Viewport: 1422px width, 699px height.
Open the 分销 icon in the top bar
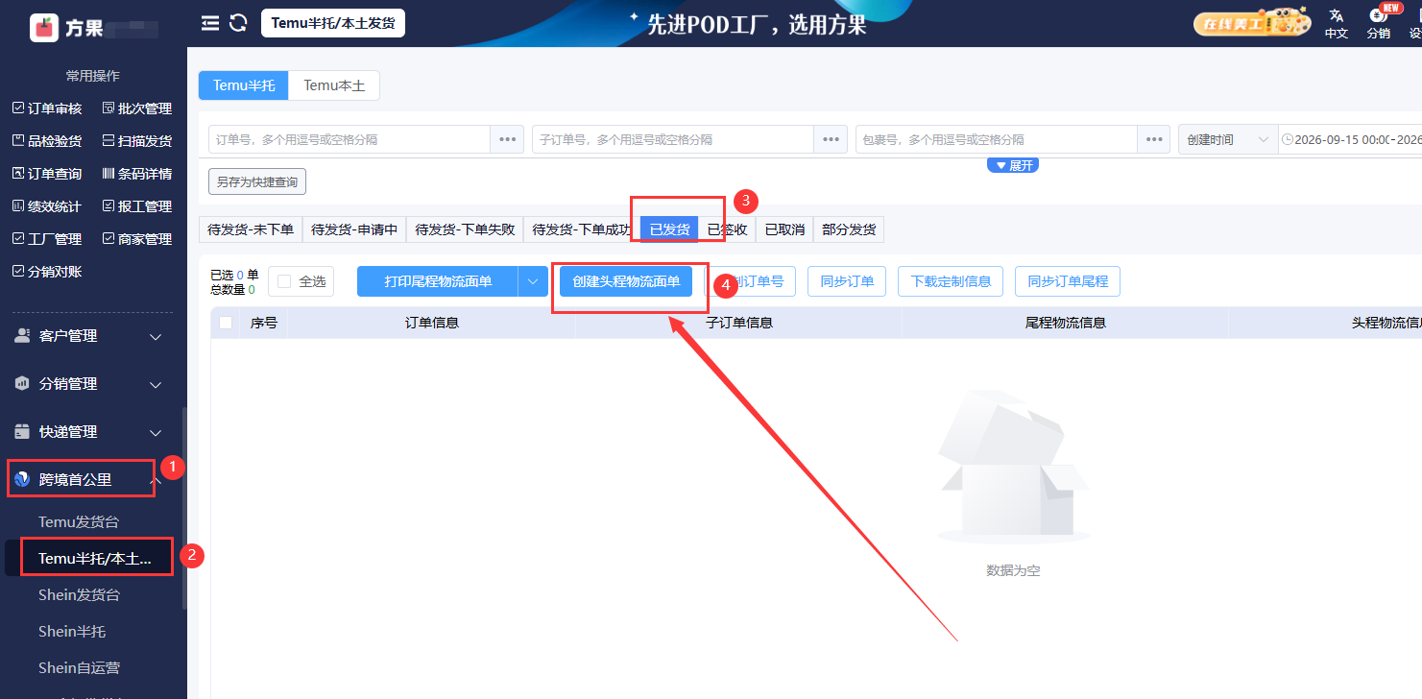click(x=1378, y=23)
